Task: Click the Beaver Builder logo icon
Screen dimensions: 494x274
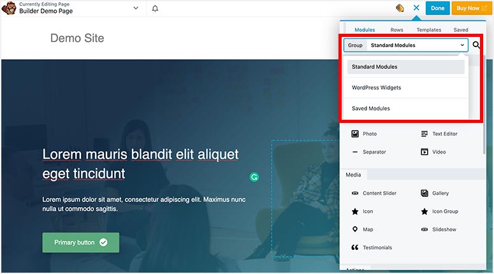Action: click(x=8, y=8)
